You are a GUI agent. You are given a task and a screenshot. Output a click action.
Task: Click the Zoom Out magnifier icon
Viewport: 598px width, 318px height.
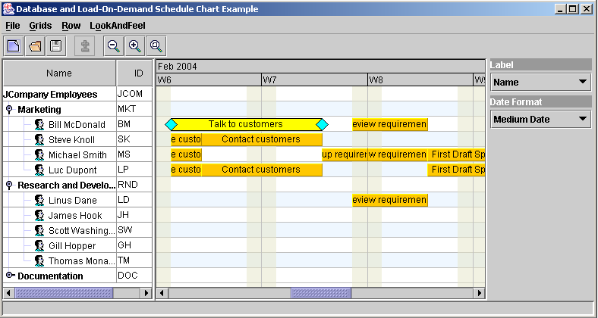114,46
